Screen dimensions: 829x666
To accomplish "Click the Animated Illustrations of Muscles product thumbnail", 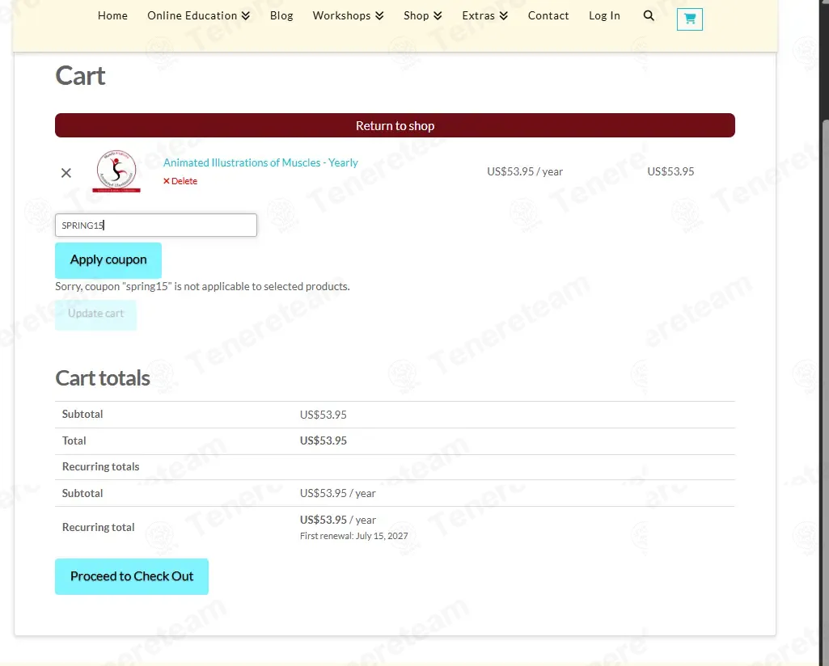I will tap(116, 171).
